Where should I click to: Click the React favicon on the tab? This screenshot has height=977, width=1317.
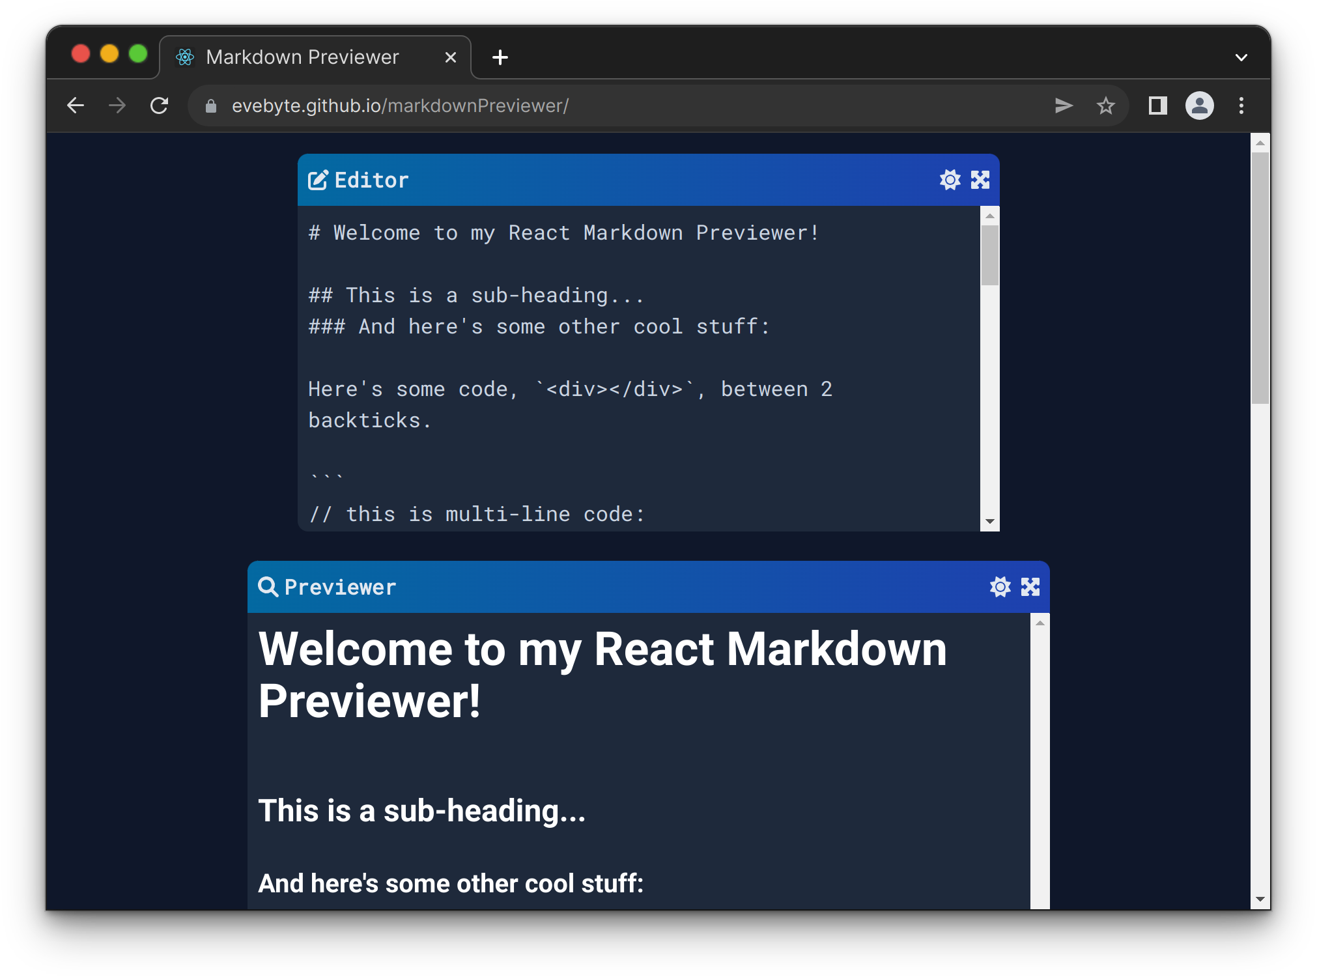pyautogui.click(x=185, y=57)
